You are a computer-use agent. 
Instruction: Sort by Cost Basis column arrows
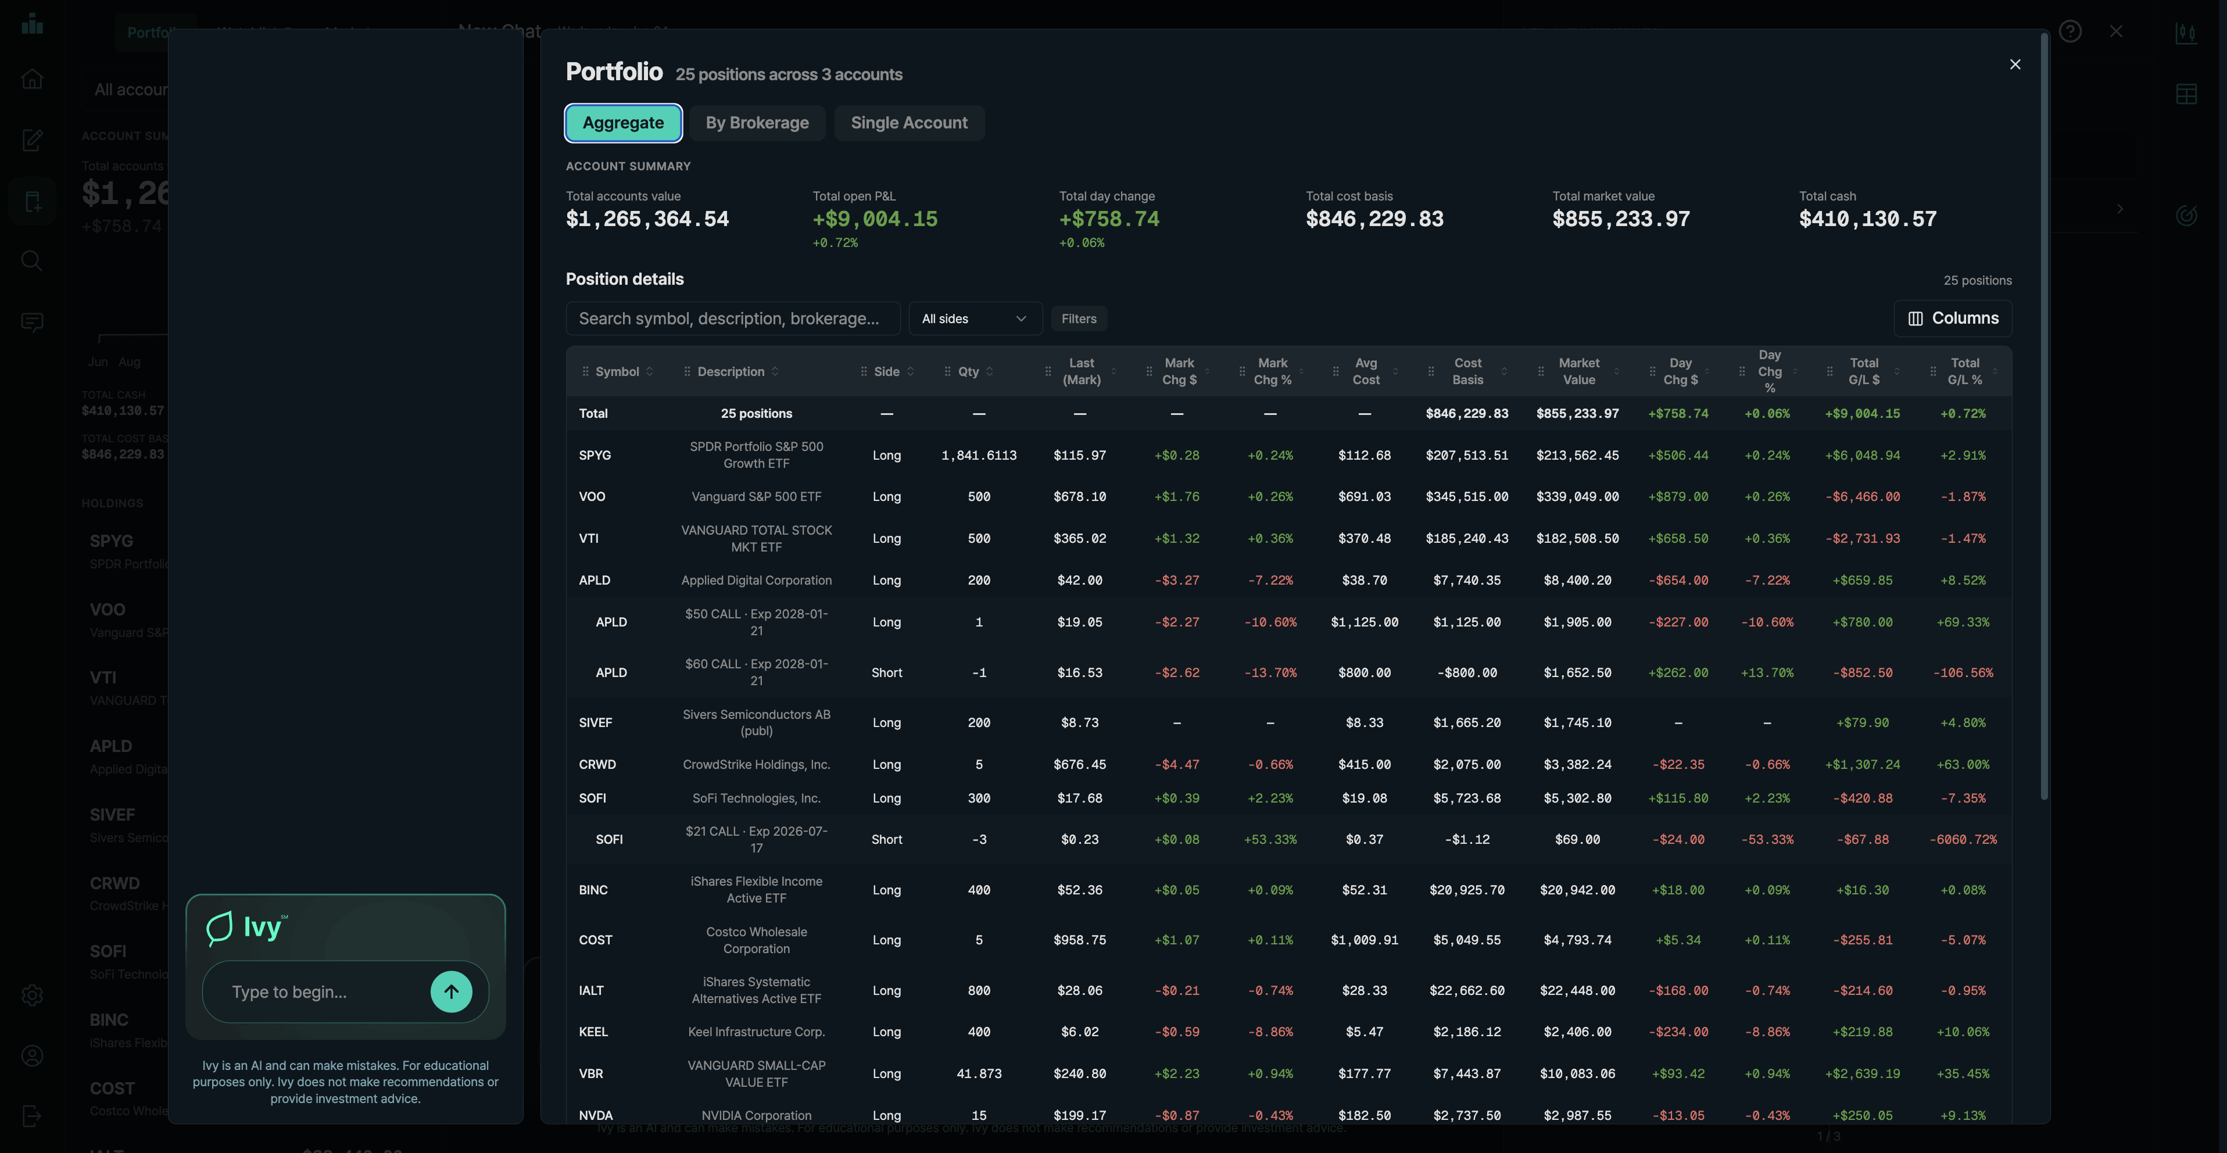[1503, 372]
